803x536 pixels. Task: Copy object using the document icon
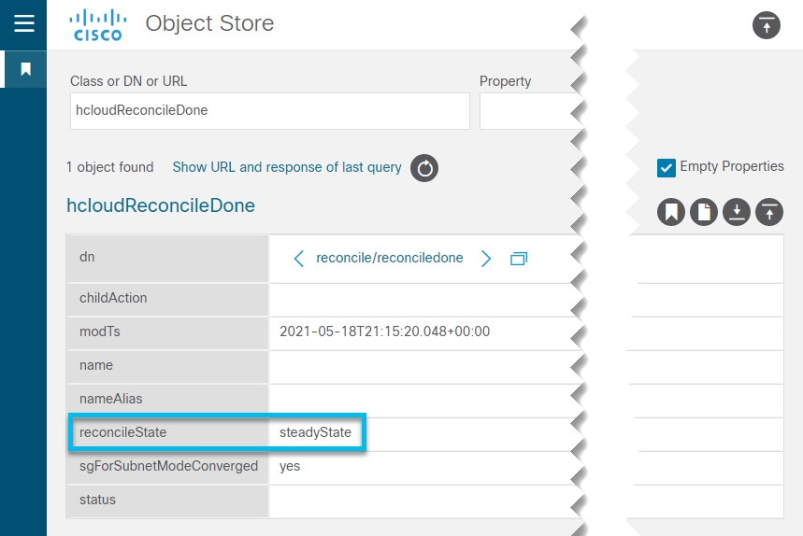pyautogui.click(x=704, y=212)
